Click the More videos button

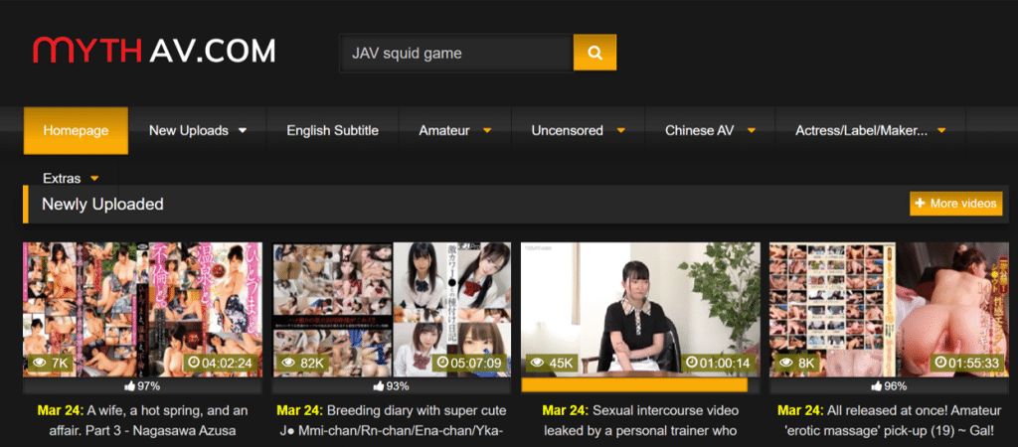pyautogui.click(x=955, y=204)
